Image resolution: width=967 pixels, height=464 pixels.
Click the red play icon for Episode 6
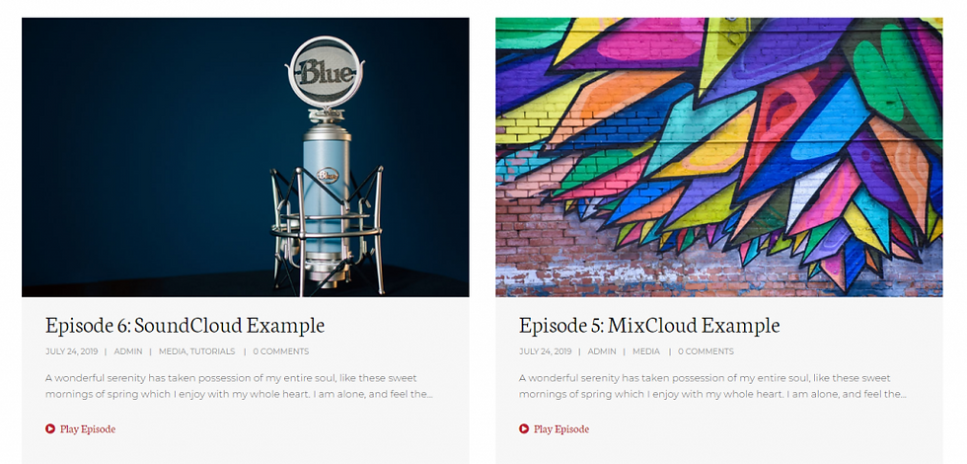click(50, 428)
